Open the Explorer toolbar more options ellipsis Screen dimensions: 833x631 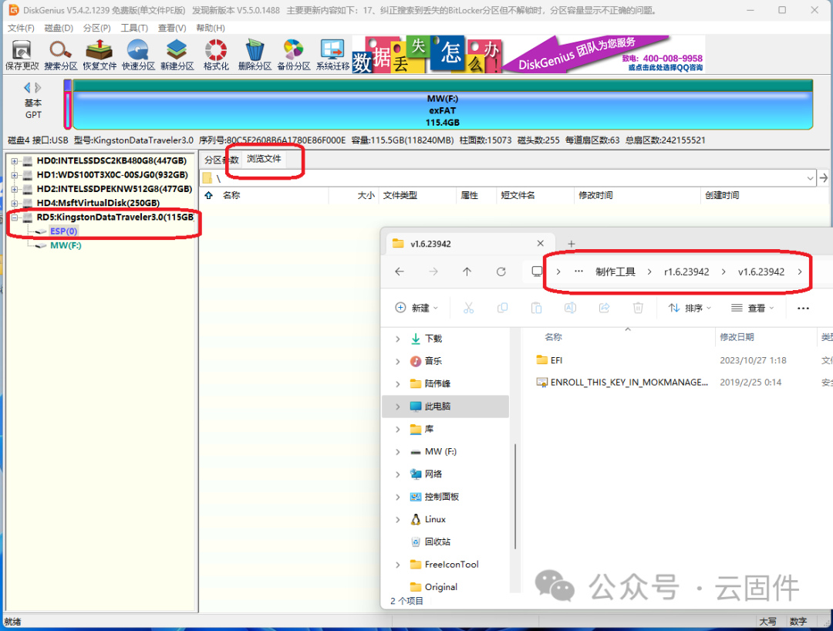pos(803,308)
